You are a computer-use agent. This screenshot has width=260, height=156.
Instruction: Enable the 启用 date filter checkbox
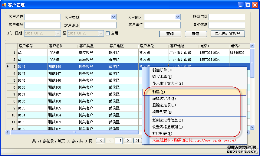[x=107, y=33]
